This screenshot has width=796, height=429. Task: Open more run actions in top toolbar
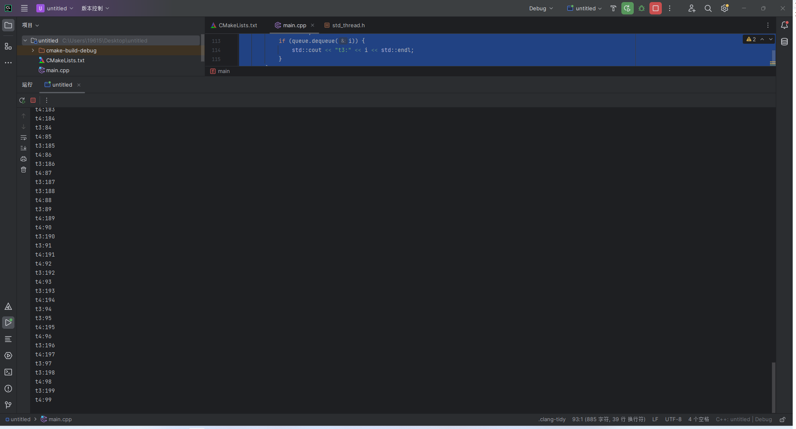point(670,8)
